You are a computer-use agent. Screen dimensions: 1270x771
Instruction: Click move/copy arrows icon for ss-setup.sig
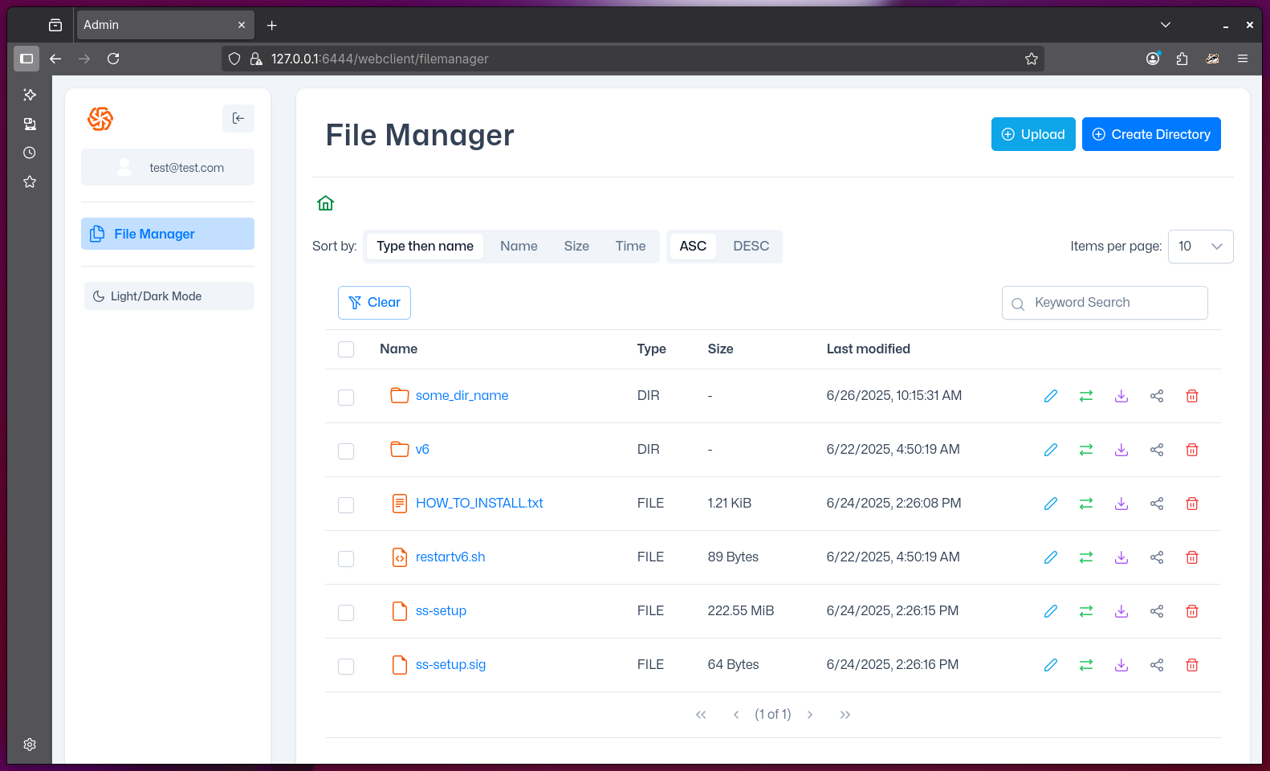tap(1085, 665)
